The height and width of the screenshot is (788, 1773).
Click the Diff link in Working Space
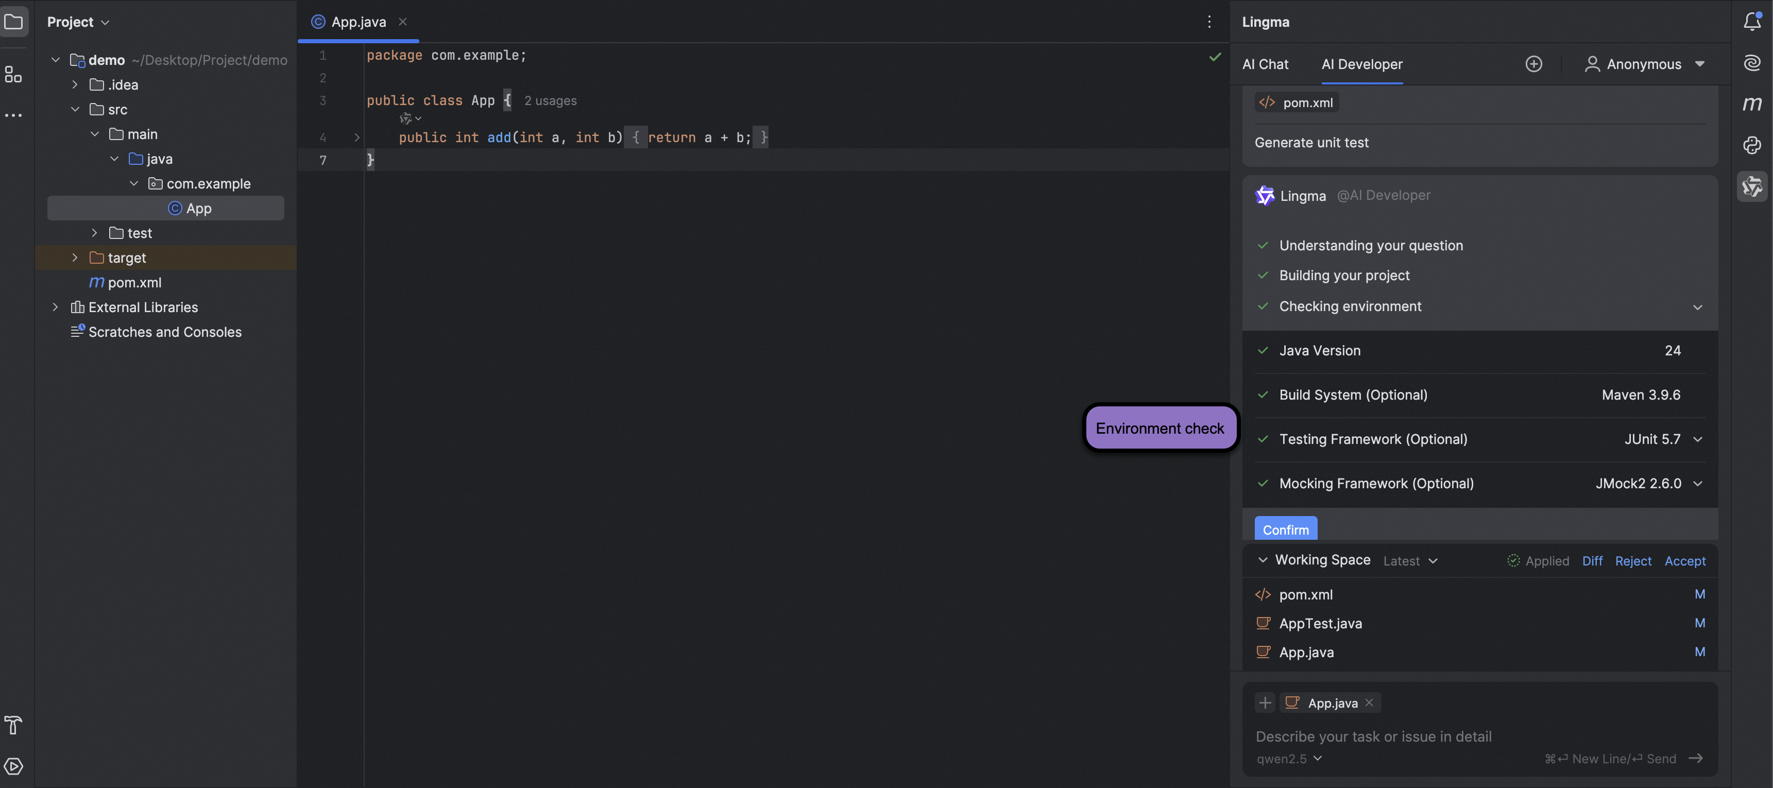click(x=1592, y=561)
